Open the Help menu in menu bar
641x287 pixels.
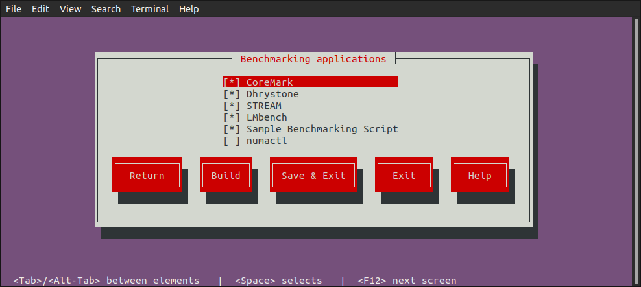189,9
